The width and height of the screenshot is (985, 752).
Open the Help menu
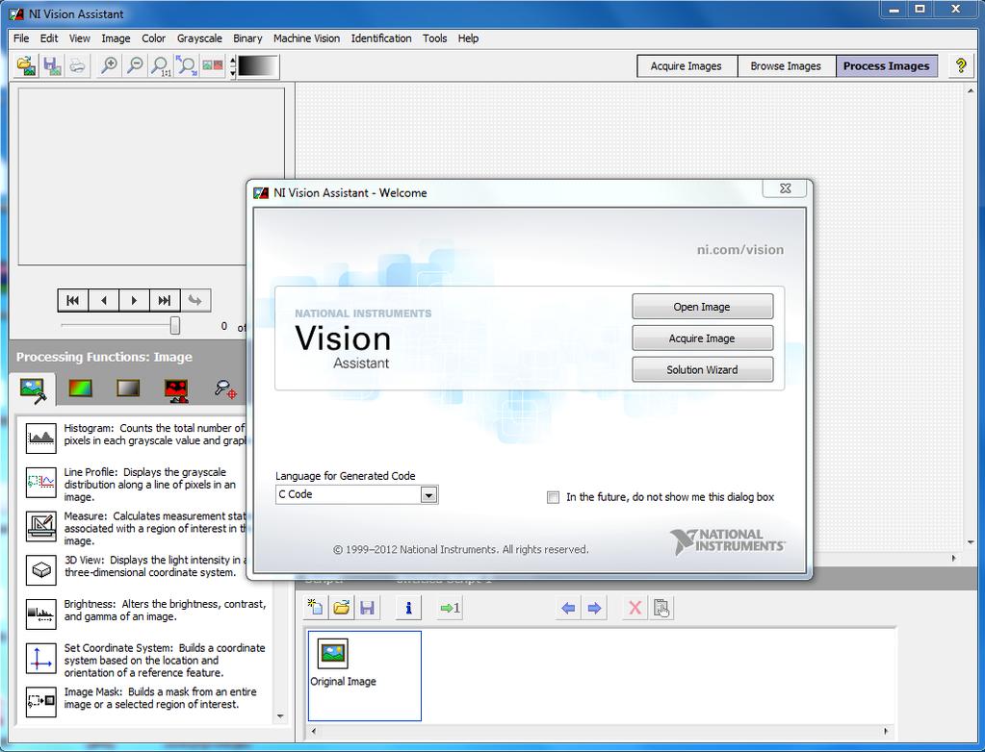click(468, 38)
